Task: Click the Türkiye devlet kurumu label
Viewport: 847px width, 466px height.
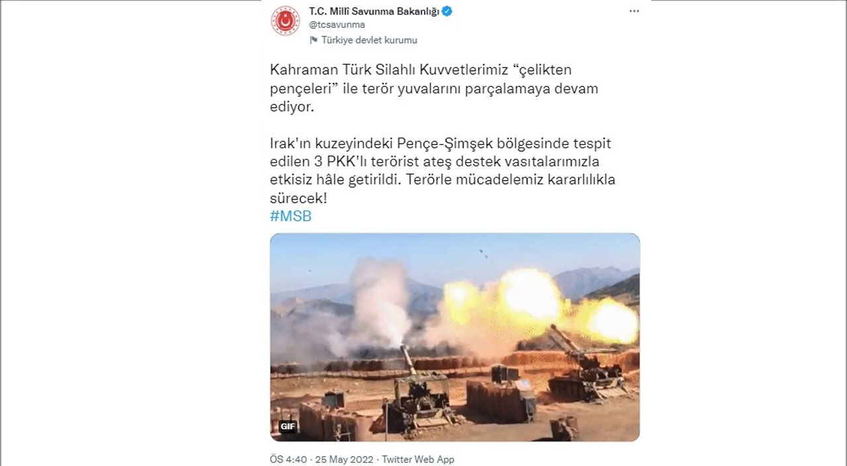Action: click(369, 40)
